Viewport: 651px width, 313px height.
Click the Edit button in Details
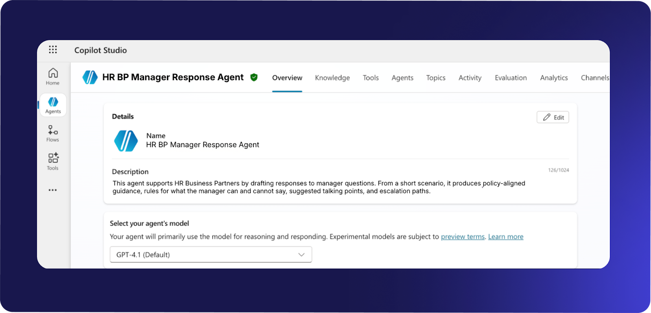point(553,117)
